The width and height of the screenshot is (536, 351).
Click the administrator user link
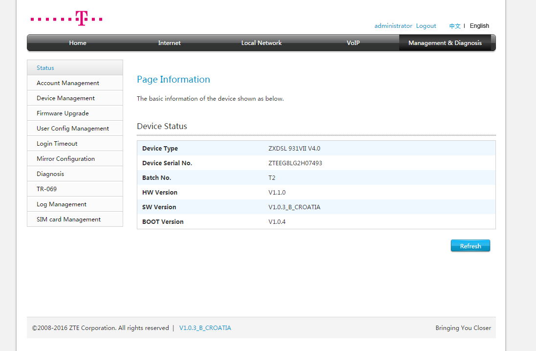click(x=393, y=26)
